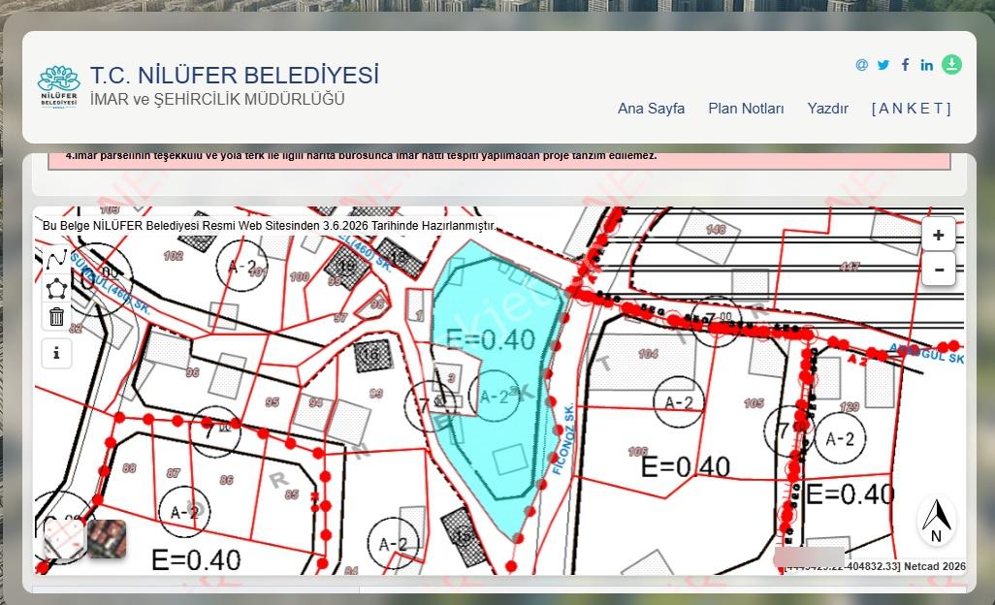Go to Ana Sayfa
The image size is (995, 605).
(651, 109)
